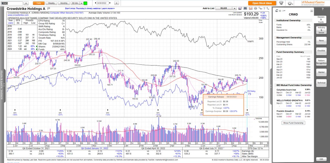Click the ticker symbol input field

[x=12, y=3]
